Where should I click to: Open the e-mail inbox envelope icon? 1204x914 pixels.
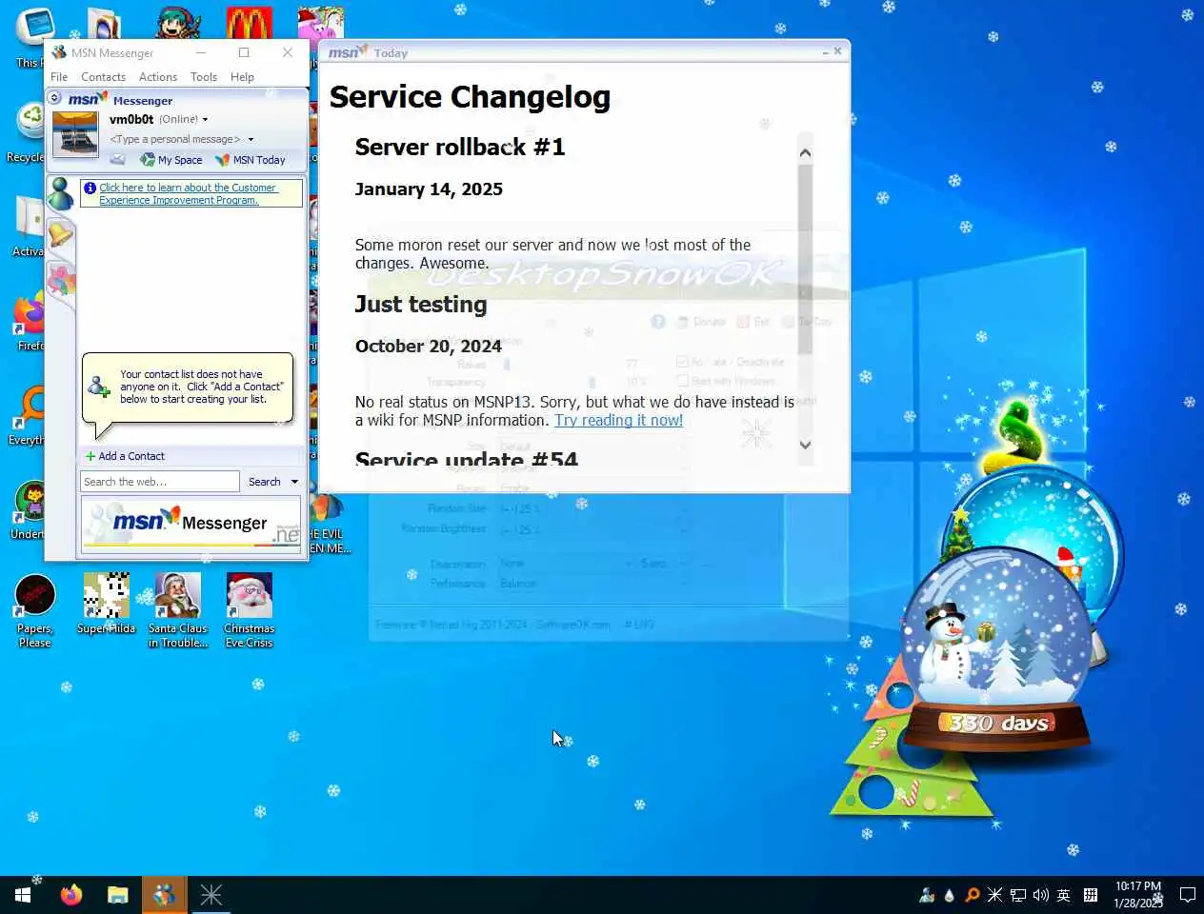point(118,159)
